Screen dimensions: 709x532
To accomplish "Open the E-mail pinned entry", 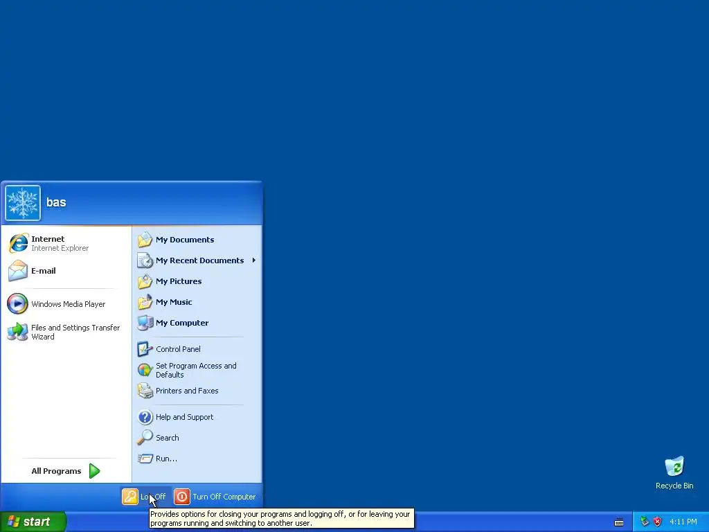I will coord(66,271).
